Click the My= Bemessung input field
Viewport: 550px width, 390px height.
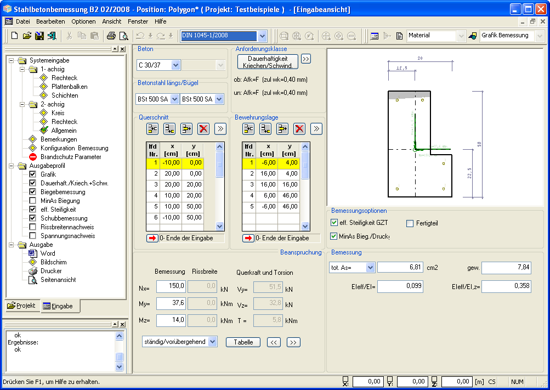171,303
